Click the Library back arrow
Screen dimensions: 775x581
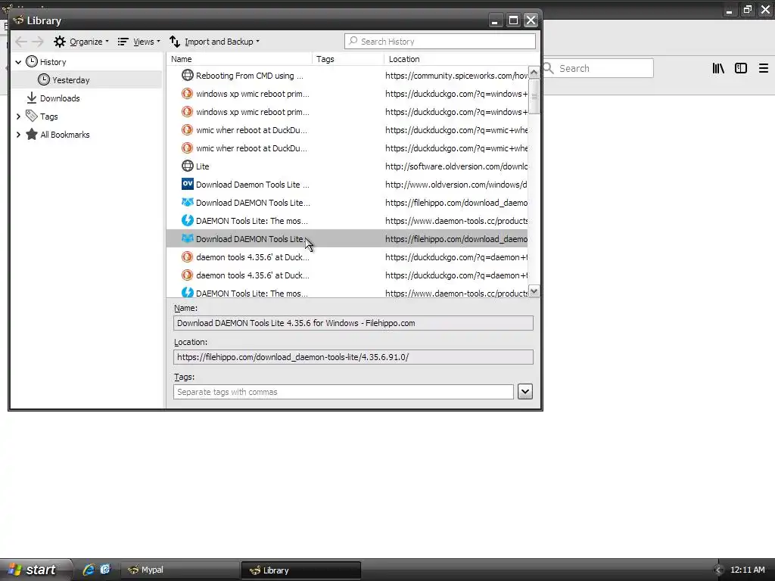pos(20,42)
